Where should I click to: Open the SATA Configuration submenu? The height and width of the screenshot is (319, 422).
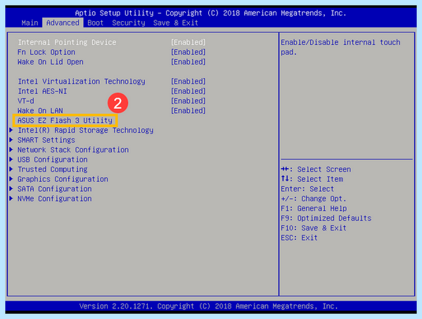click(x=55, y=189)
